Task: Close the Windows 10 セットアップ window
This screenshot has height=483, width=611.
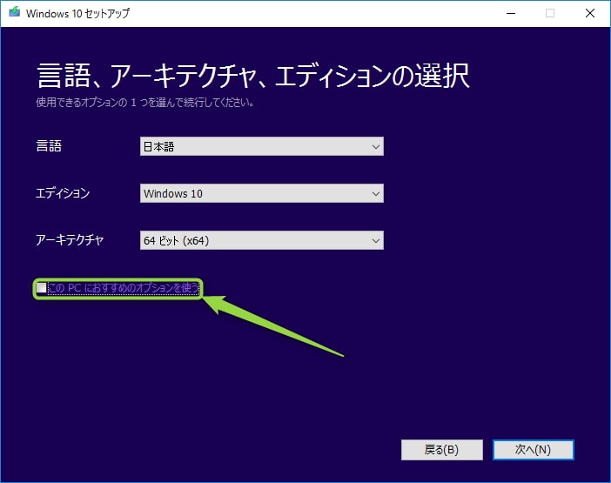Action: click(589, 14)
